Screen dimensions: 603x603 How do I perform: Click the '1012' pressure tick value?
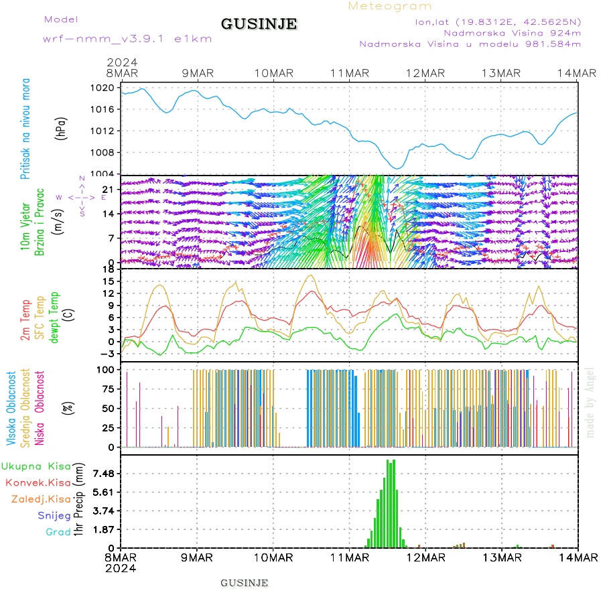pyautogui.click(x=103, y=131)
